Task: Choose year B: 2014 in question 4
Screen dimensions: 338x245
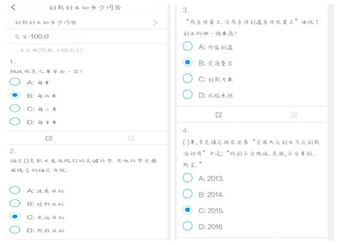Action: point(188,194)
